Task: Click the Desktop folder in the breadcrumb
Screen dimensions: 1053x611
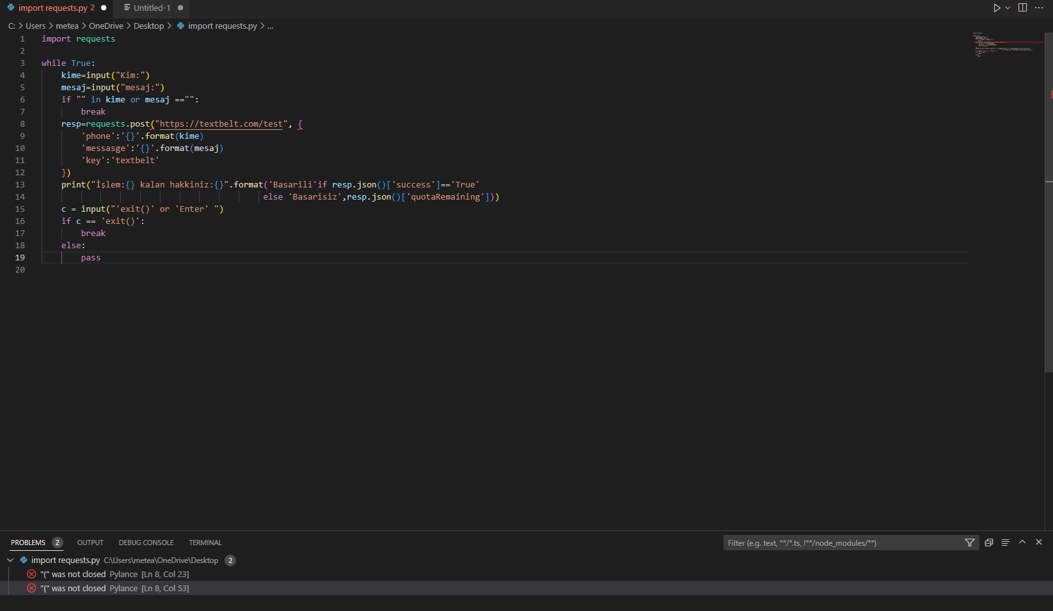Action: click(148, 26)
